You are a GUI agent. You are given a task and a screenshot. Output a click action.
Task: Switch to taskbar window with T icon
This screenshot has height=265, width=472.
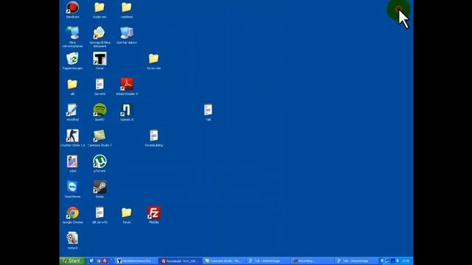coord(136,261)
